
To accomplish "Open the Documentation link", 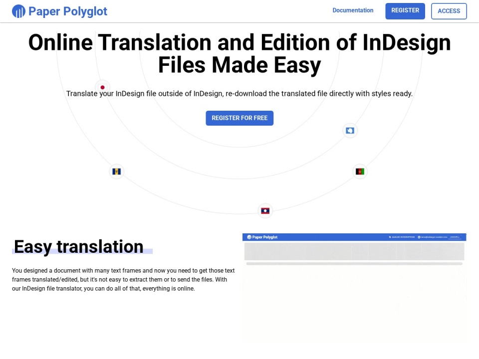I will pos(353,10).
